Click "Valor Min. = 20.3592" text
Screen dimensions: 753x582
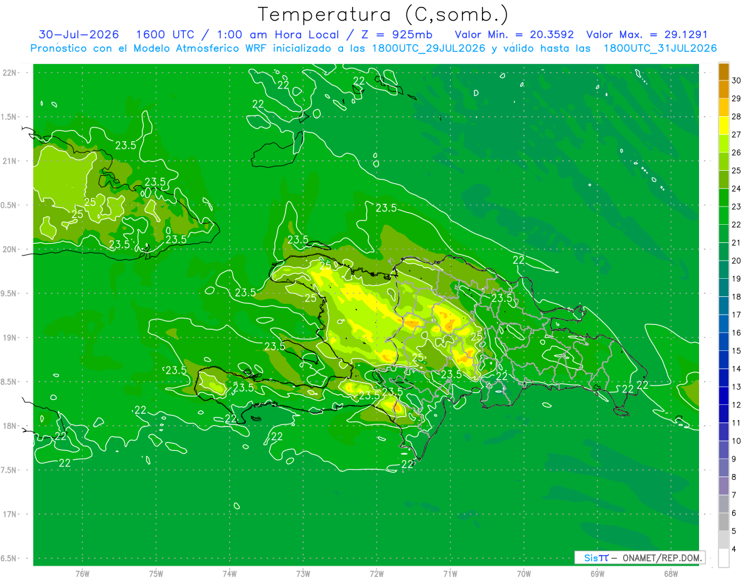click(514, 35)
